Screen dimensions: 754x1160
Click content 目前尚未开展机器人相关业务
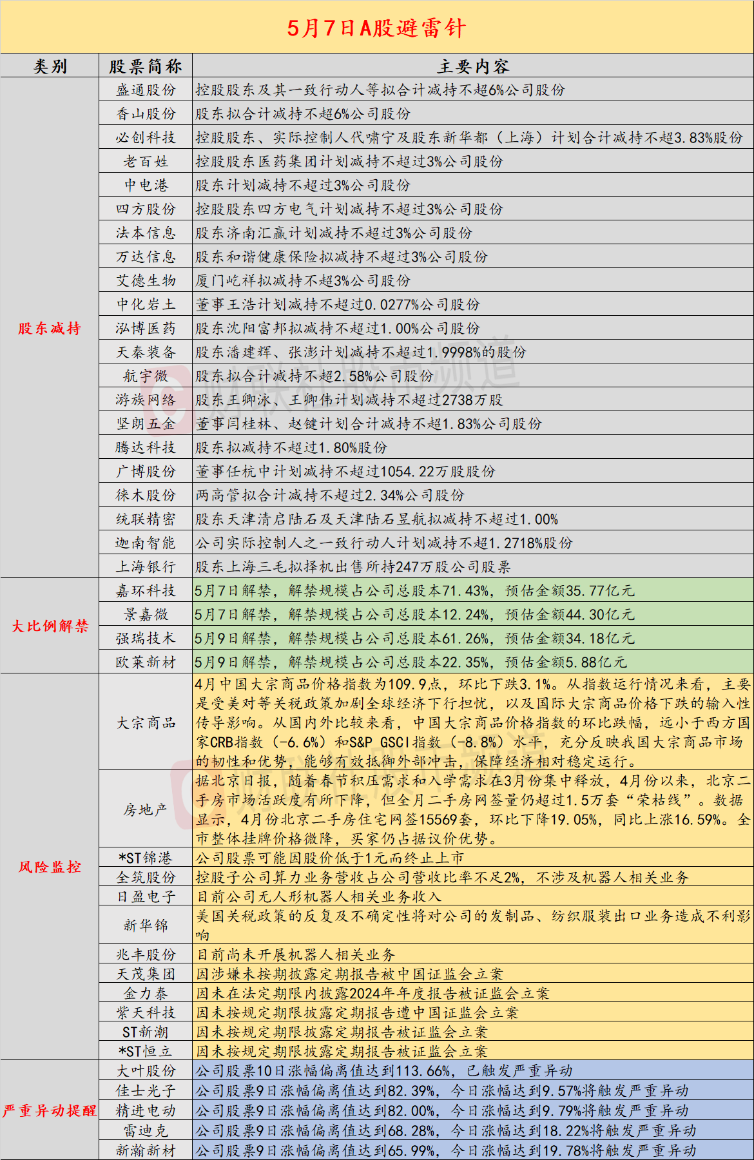tap(295, 955)
